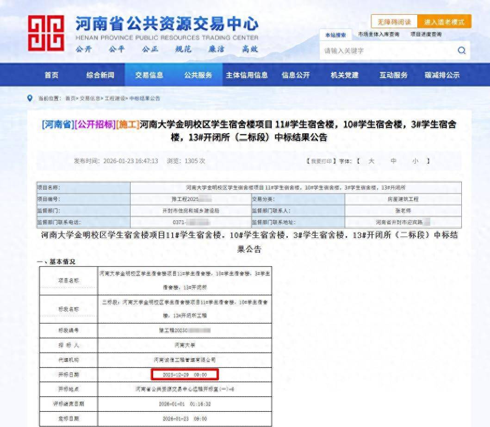Click the 规范 (standardization) seal icon
The width and height of the screenshot is (490, 427).
(182, 48)
